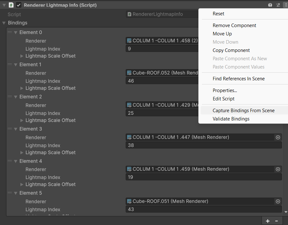The height and width of the screenshot is (225, 288).
Task: Edit Lightmap Index value 25
Action: point(162,113)
